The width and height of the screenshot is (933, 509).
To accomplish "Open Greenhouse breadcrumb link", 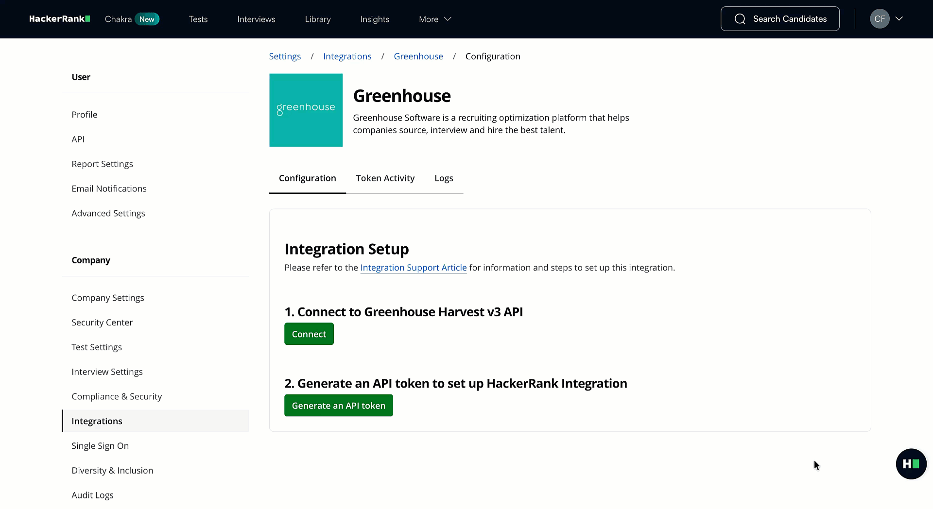I will pos(418,56).
